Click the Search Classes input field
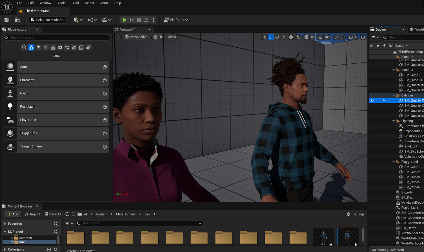Screen dimensions: 424x252 tap(56, 38)
